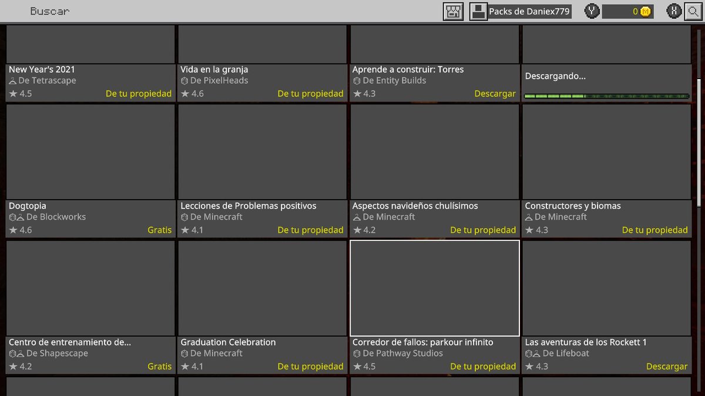This screenshot has width=705, height=396.
Task: Click the X controller button icon
Action: click(x=675, y=11)
